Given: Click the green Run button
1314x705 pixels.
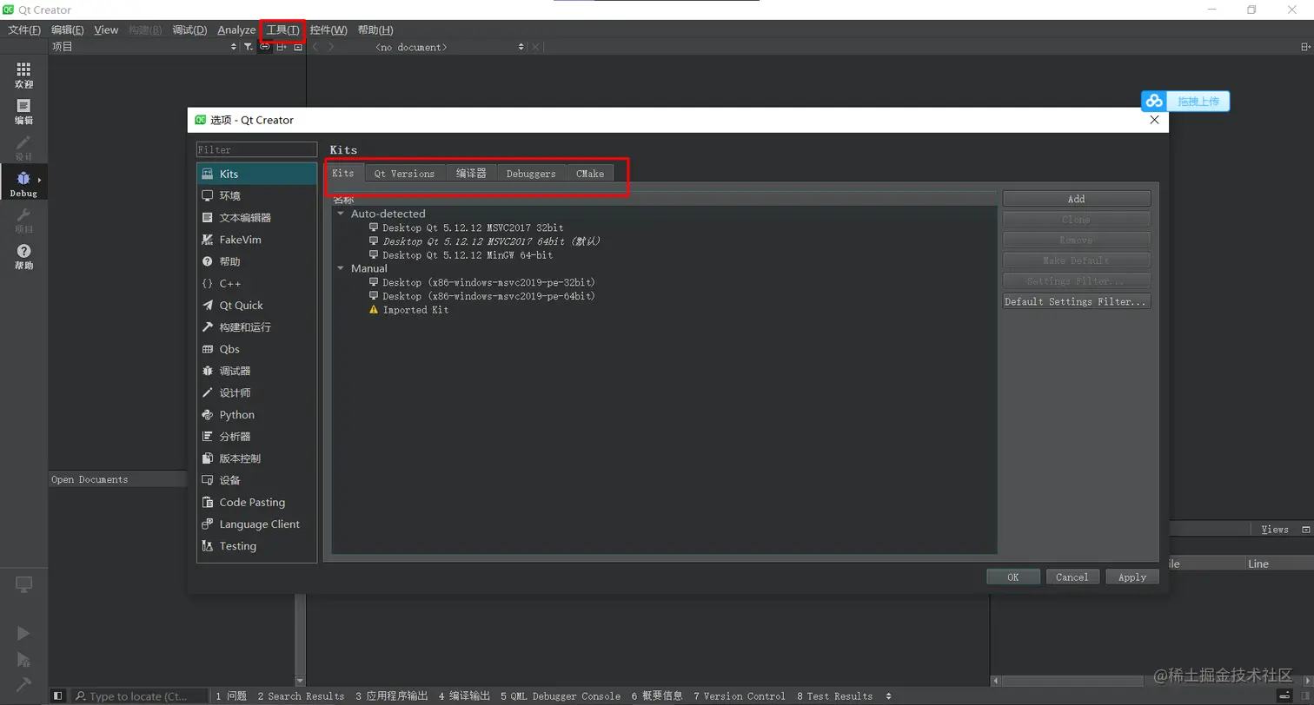Looking at the screenshot, I should (x=23, y=634).
